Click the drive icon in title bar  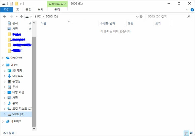pyautogui.click(x=4, y=4)
